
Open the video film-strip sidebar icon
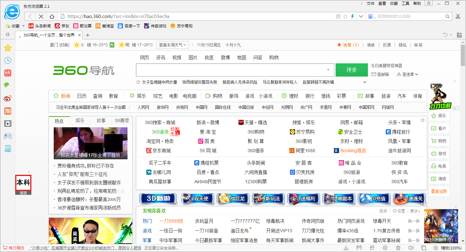coord(7,123)
